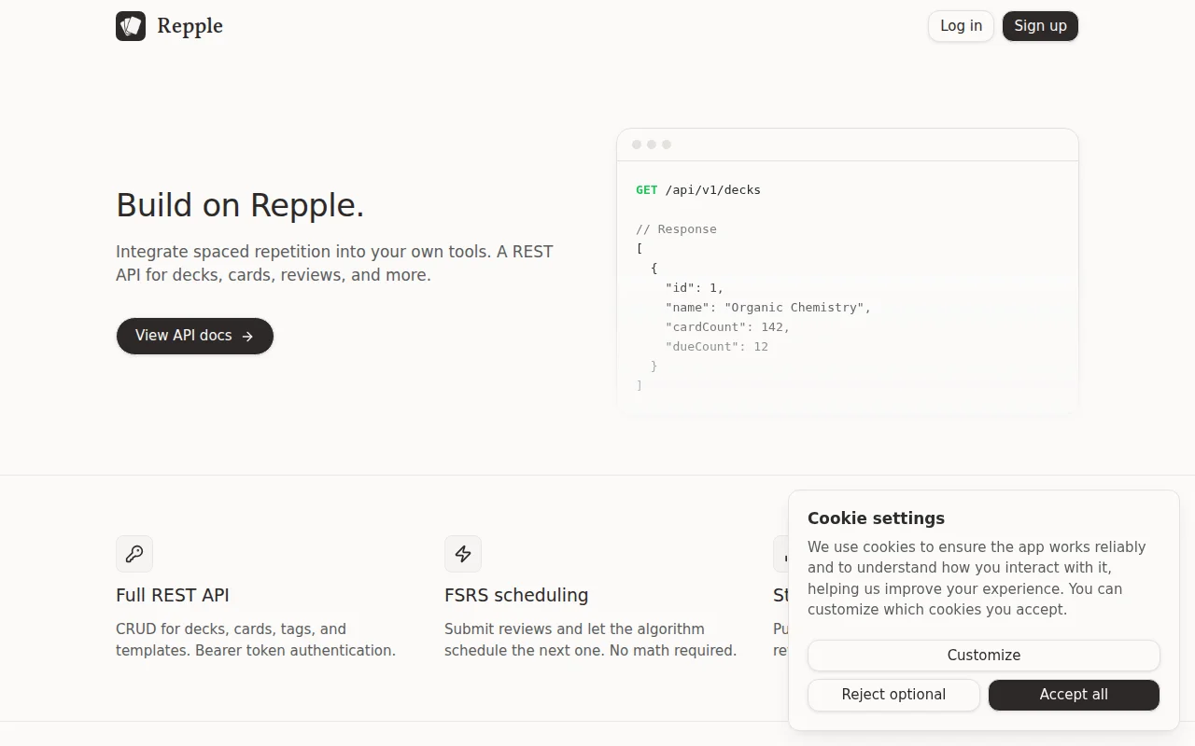Click the "Cookie settings" title
Viewport: 1195px width, 746px height.
pyautogui.click(x=876, y=518)
